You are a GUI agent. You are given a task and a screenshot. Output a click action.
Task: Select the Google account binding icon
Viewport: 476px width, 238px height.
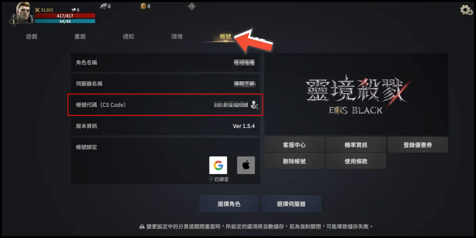(218, 165)
